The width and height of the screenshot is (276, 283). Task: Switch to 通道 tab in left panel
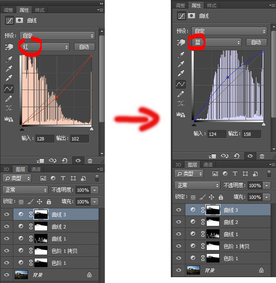point(36,169)
